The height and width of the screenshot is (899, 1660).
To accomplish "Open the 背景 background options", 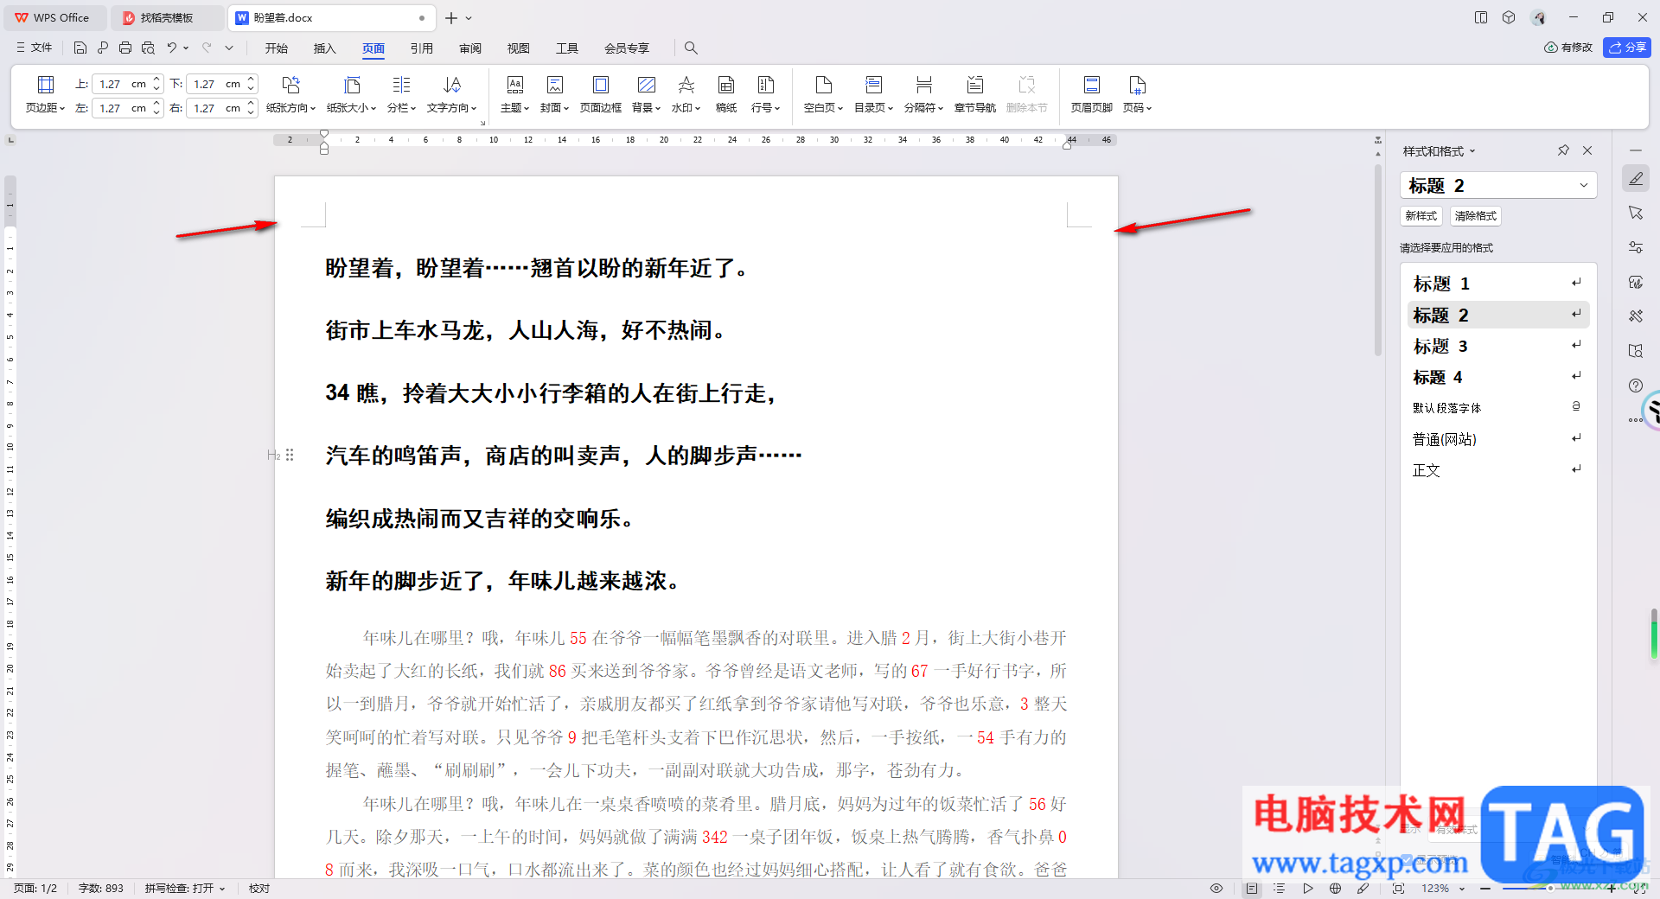I will click(646, 94).
